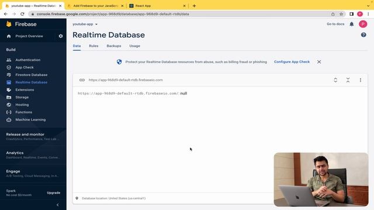The image size is (374, 210).
Task: Switch to the Usage tab
Action: tap(135, 46)
